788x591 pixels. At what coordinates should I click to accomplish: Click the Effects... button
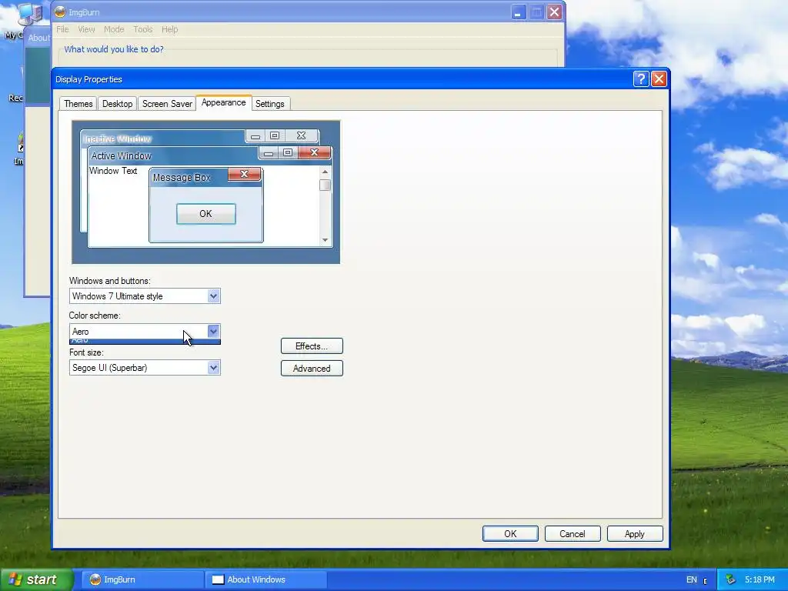click(312, 346)
